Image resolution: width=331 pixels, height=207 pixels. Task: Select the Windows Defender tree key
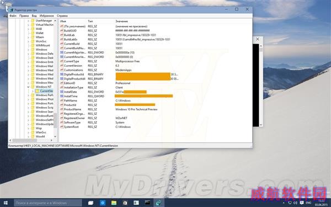[x=44, y=54]
